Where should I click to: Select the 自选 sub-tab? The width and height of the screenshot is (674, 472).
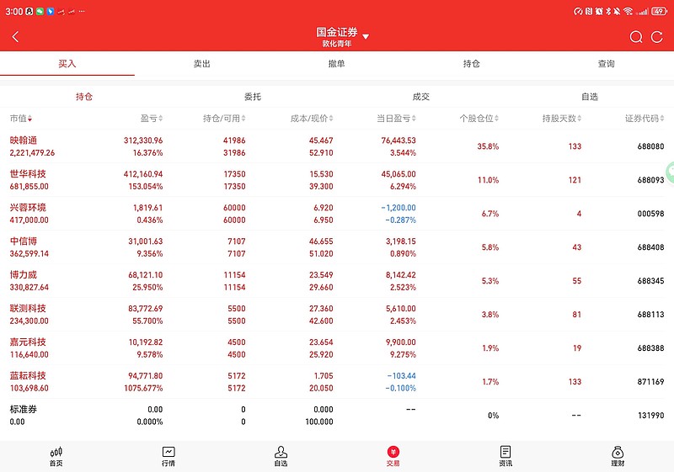pos(590,97)
